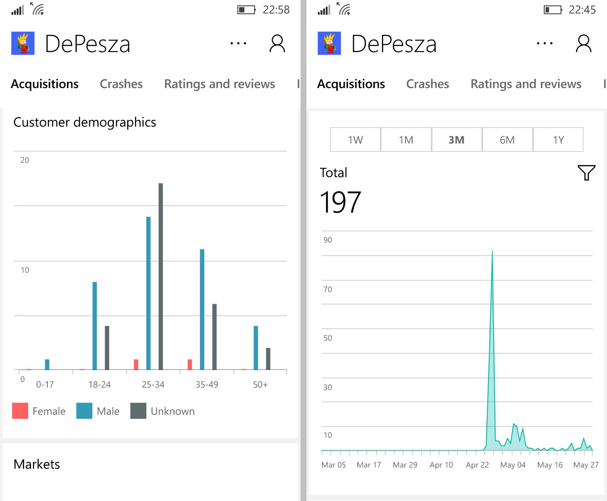Open the user account icon on left screen
The image size is (607, 501).
tap(277, 43)
